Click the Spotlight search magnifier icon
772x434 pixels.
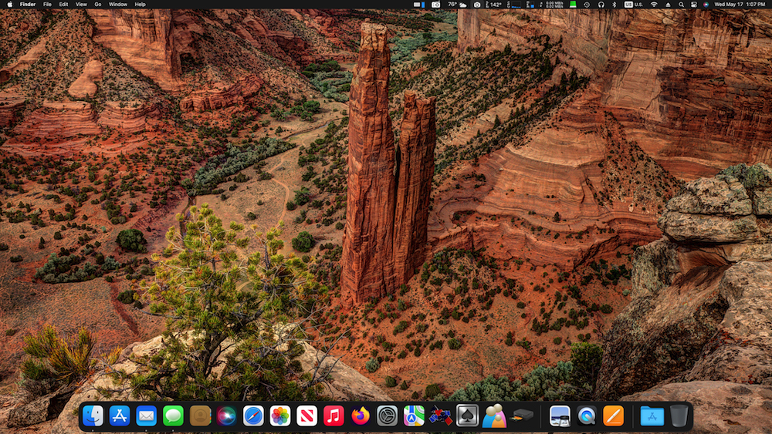(x=681, y=5)
